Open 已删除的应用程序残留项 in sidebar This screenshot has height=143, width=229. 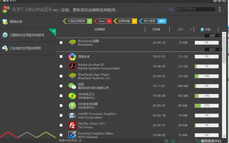[x=28, y=35]
